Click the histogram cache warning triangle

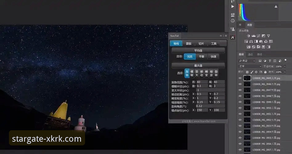click(276, 6)
